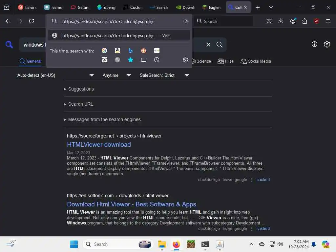This screenshot has height=252, width=336.
Task: Open the Firefox hamburger menu
Action: (328, 21)
